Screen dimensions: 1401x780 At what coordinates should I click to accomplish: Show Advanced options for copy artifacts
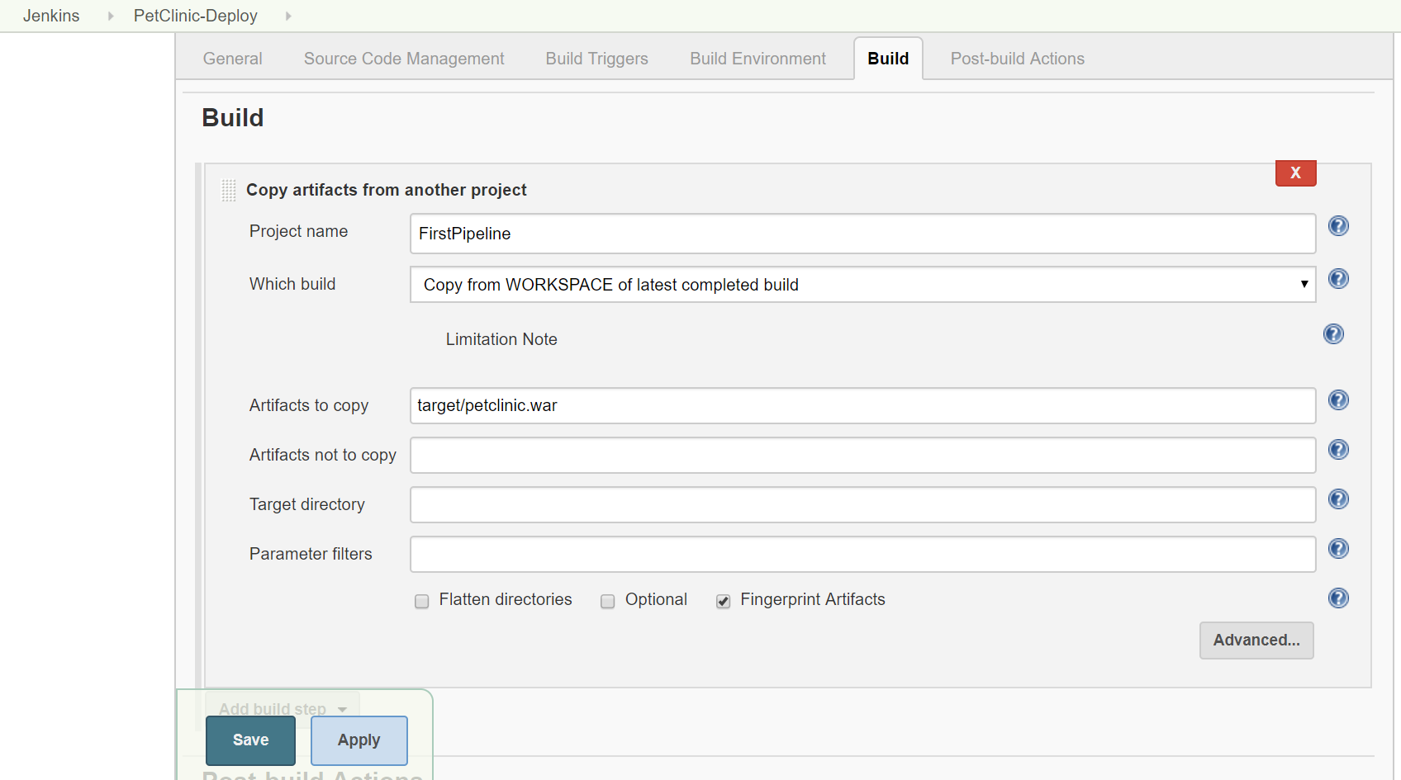coord(1256,641)
